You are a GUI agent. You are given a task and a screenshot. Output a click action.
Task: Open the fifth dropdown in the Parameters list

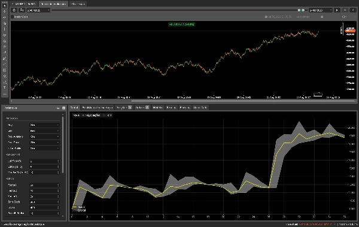[x=44, y=149]
